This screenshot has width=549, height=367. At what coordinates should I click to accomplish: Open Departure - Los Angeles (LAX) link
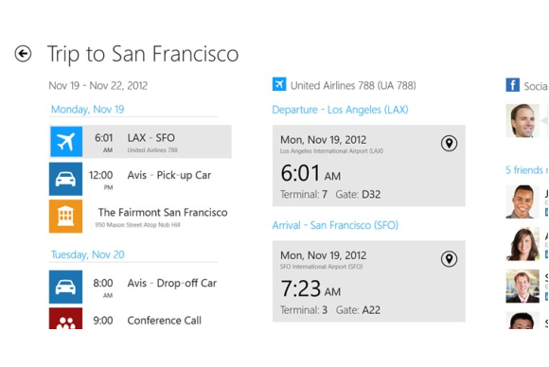point(340,110)
